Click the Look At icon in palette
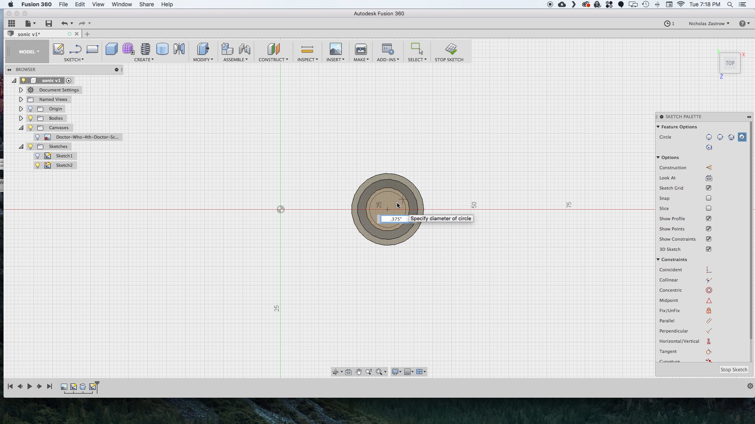Image resolution: width=755 pixels, height=424 pixels. 709,178
